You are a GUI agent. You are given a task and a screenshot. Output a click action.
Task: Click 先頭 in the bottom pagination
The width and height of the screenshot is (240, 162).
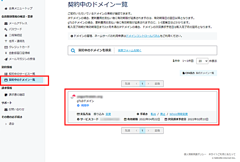click(x=127, y=131)
